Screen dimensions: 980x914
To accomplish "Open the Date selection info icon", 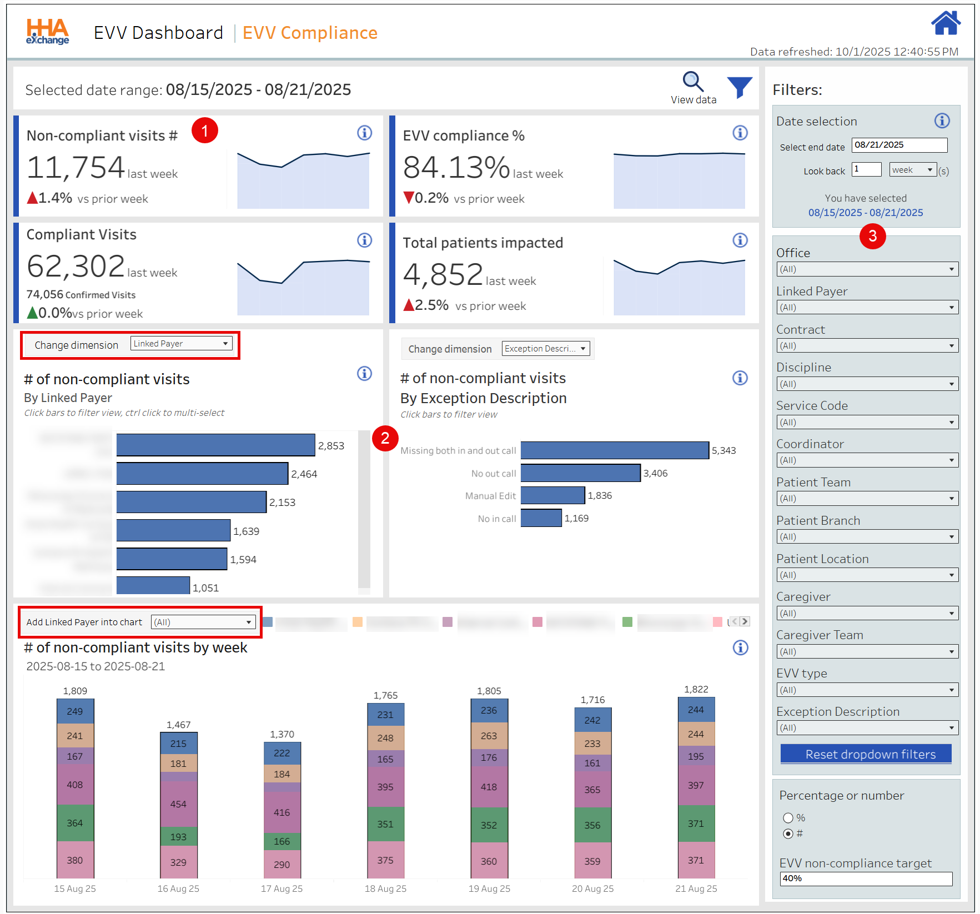I will pos(943,120).
